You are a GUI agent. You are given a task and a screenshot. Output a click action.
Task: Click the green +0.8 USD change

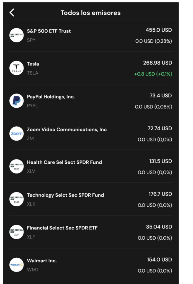pos(153,74)
